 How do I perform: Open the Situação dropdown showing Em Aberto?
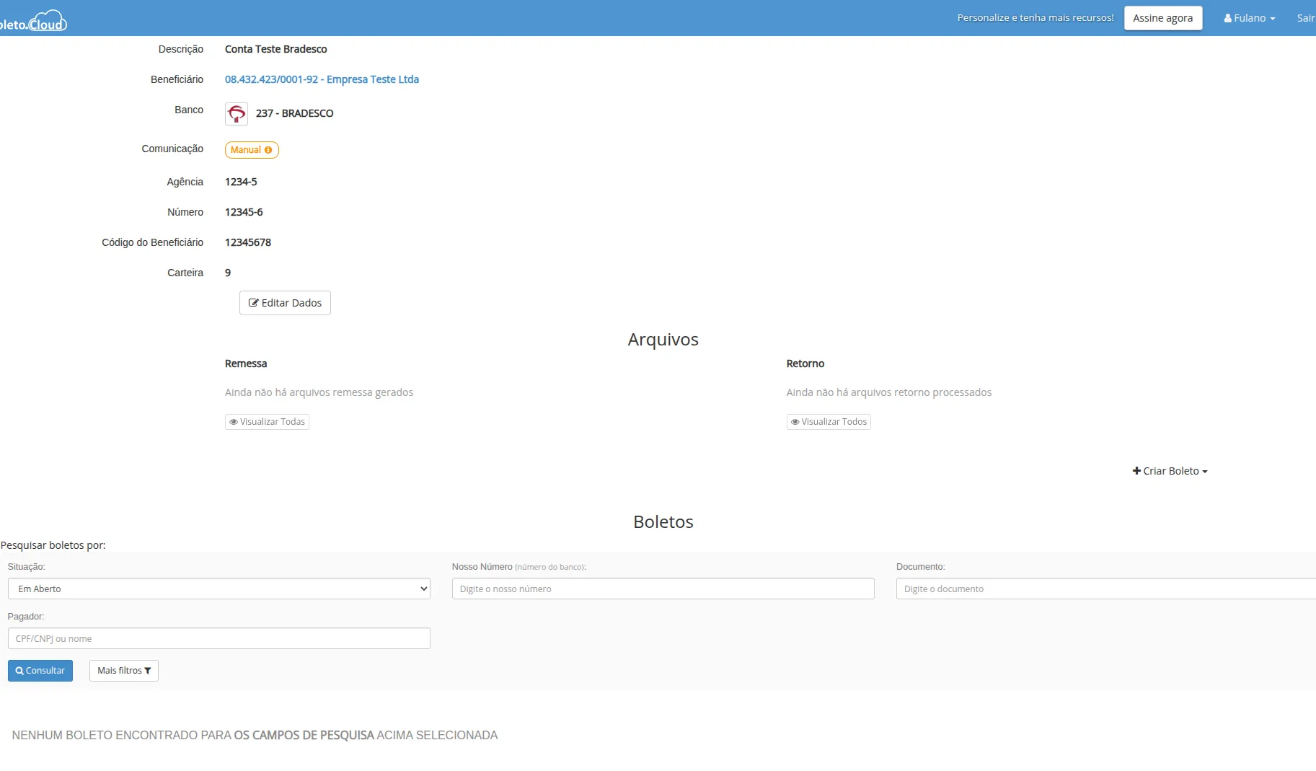pos(218,589)
